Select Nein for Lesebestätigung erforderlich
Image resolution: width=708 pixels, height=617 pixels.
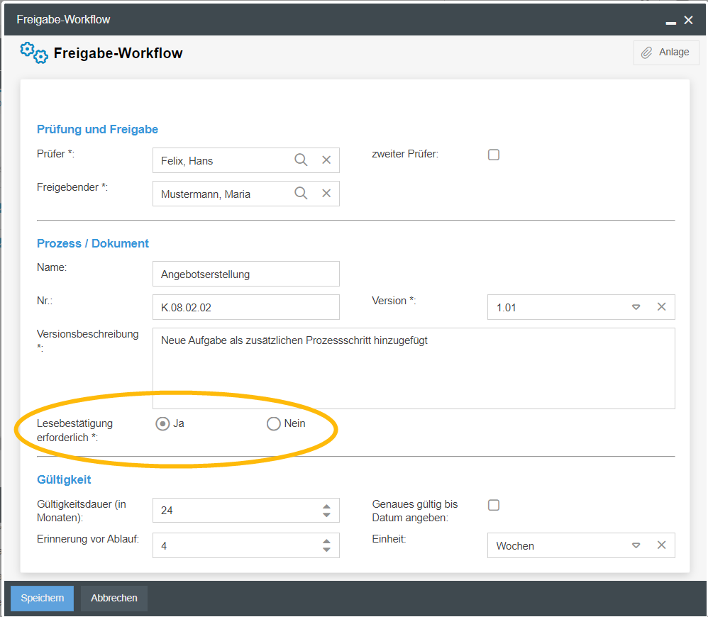pos(274,424)
